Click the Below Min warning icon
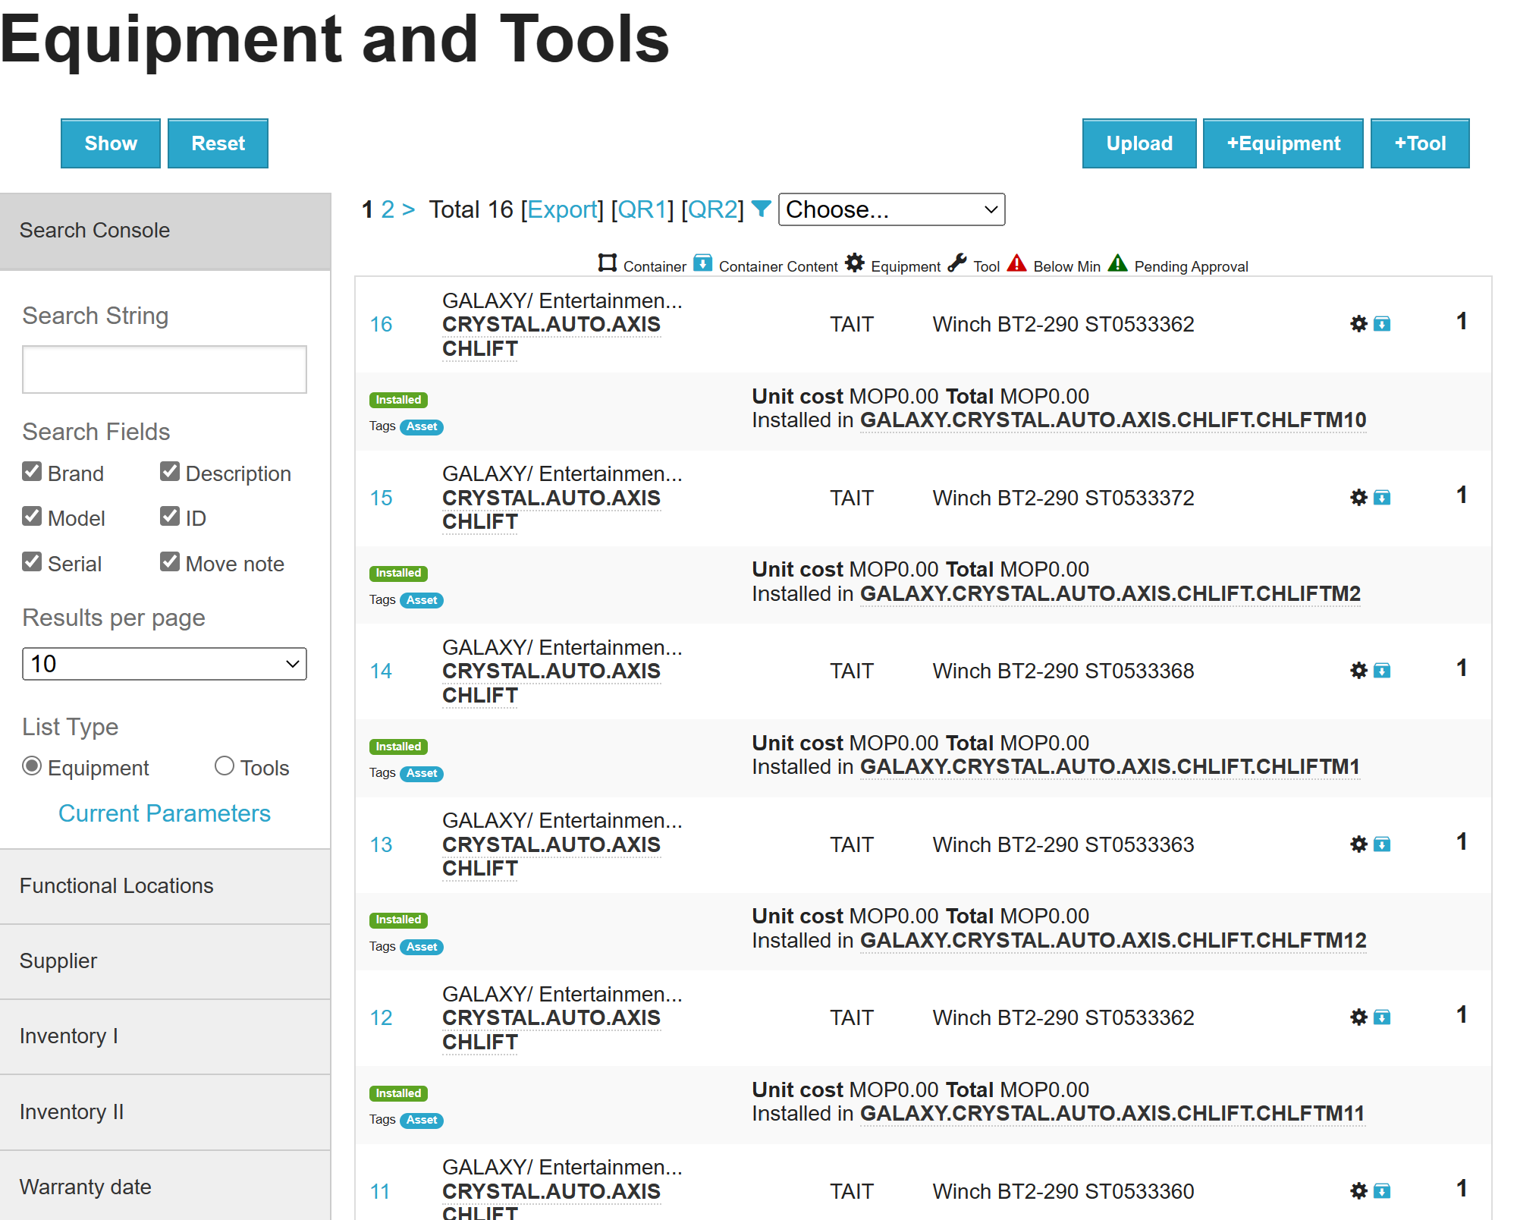This screenshot has height=1220, width=1517. (x=1016, y=263)
